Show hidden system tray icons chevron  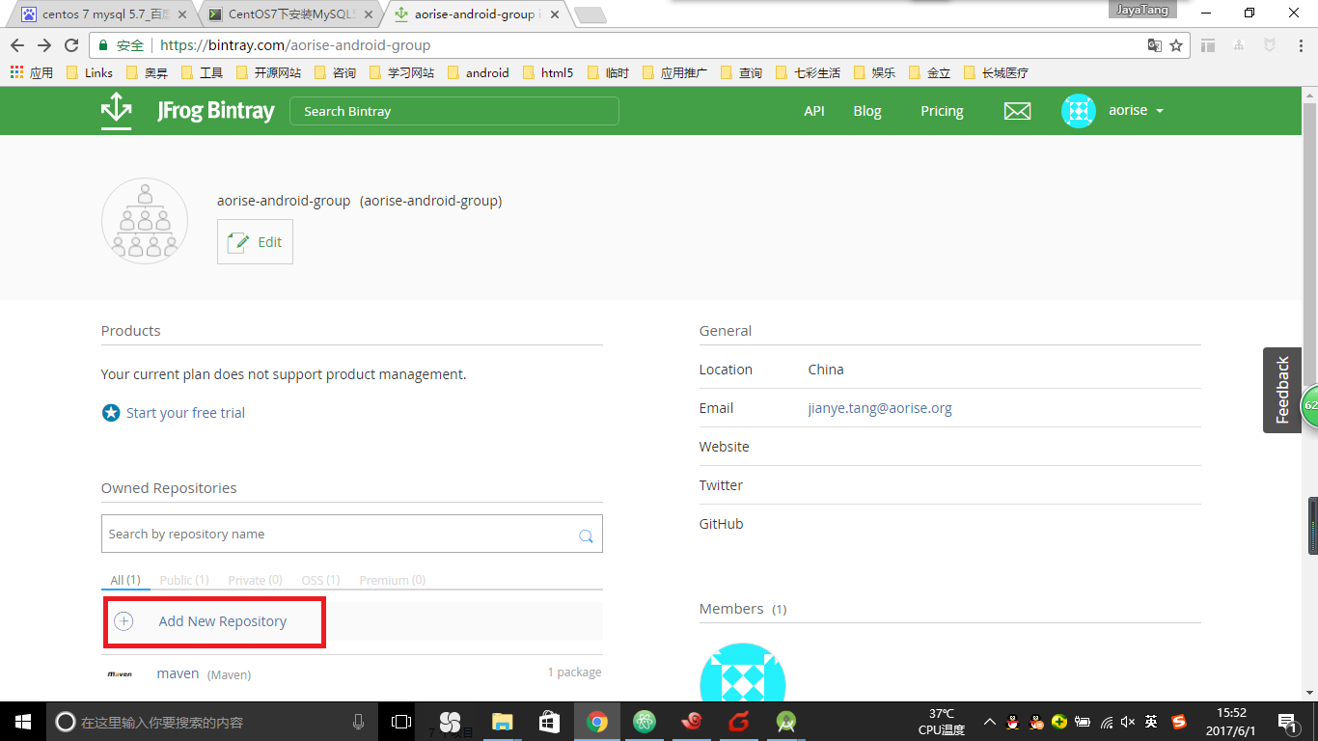(989, 722)
